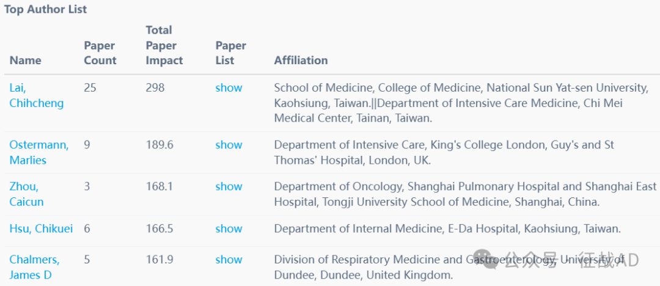
Task: Click Zhou, Caicun author name
Action: pyautogui.click(x=26, y=194)
